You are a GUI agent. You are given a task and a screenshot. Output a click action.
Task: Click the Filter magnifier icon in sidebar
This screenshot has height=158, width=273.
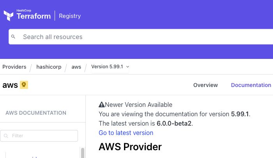[6, 136]
